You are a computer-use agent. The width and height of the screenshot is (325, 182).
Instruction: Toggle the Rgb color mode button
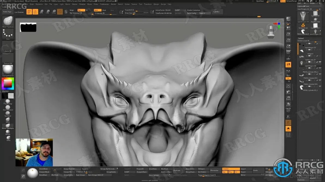pyautogui.click(x=81, y=10)
